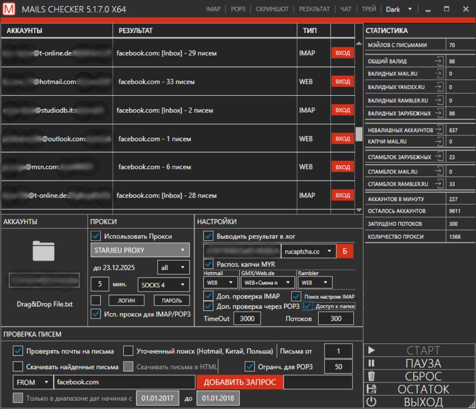Click export icon next to СПАМБЛОК ЗАРУБЕЖНЫХ
Image resolution: width=476 pixels, height=409 pixels.
tap(439, 157)
